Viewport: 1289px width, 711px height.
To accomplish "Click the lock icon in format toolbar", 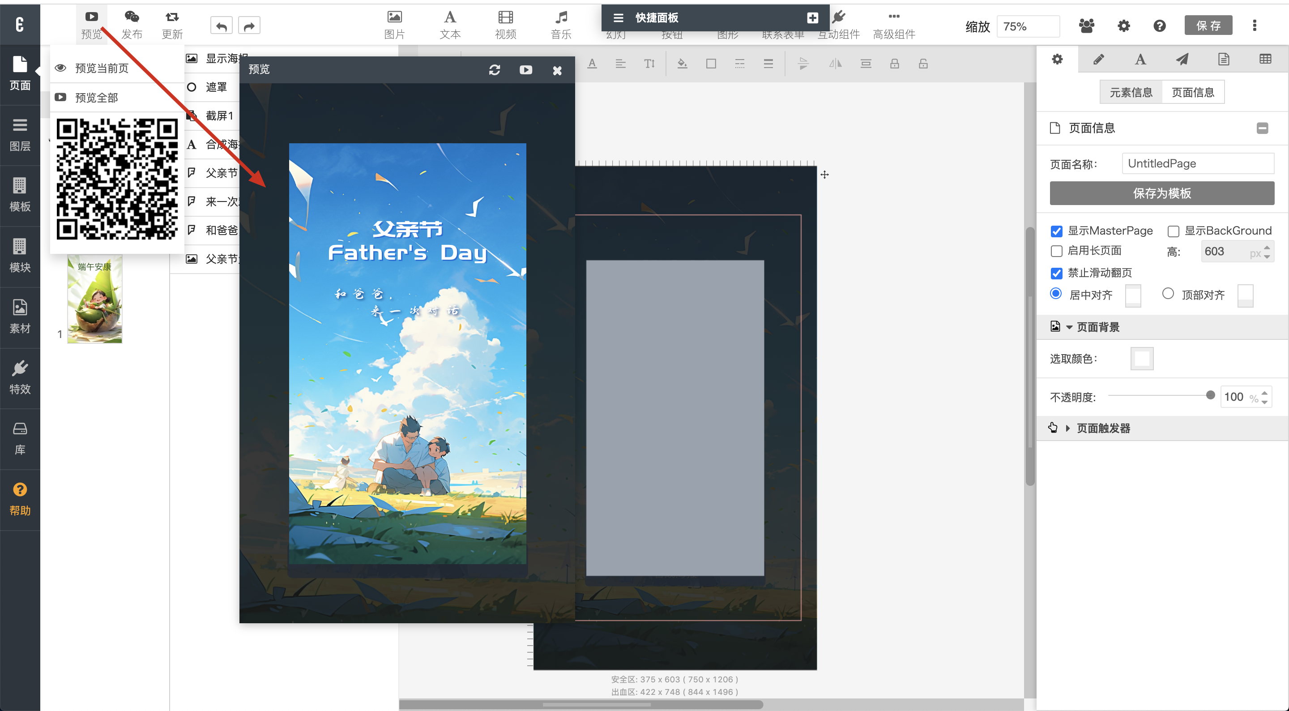I will pyautogui.click(x=894, y=64).
